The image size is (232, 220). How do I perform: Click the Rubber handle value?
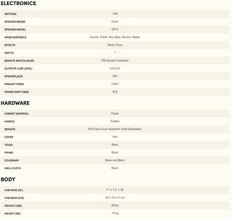pyautogui.click(x=115, y=121)
